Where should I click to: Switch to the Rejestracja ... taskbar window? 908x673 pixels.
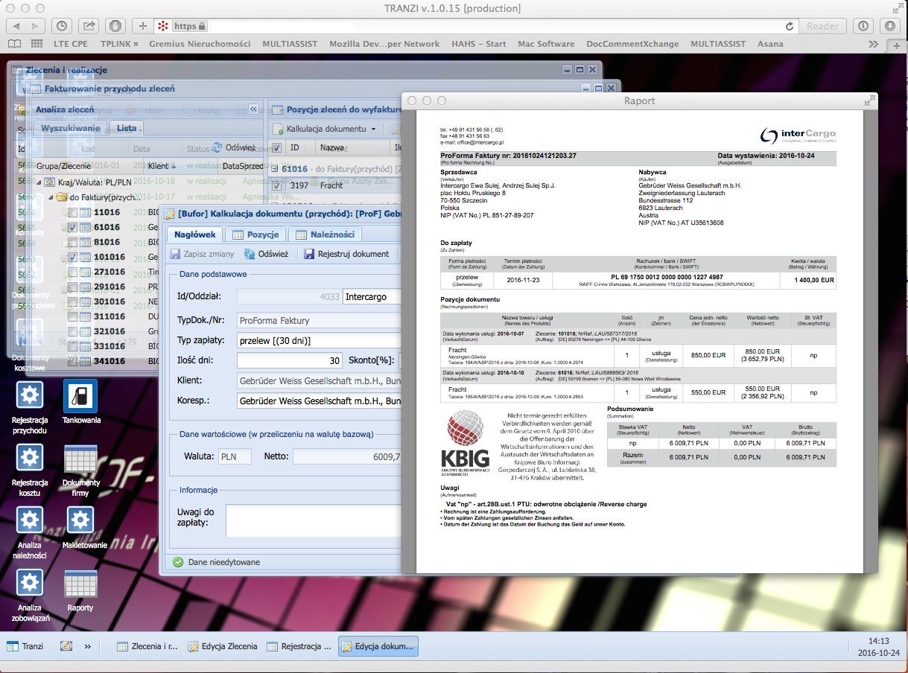(299, 646)
